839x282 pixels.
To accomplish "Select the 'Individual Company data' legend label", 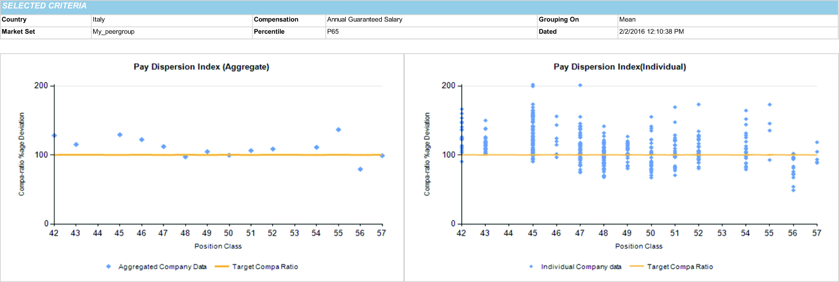I will 581,267.
